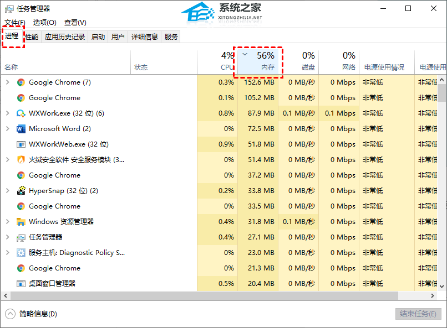This screenshot has width=447, height=328.
Task: Click the 服务主机 Diagnostic Policy gear icon
Action: pos(21,253)
